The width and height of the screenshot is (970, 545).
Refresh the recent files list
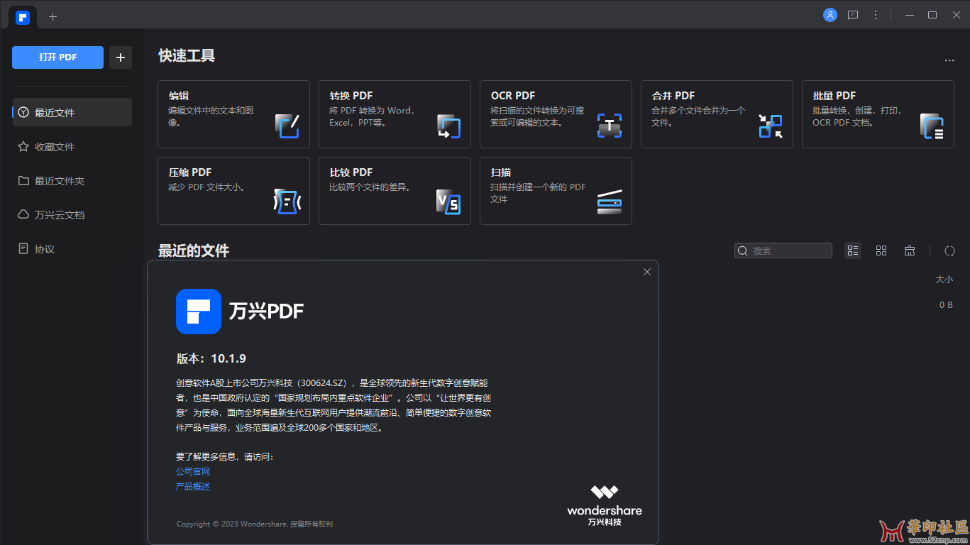pyautogui.click(x=950, y=251)
